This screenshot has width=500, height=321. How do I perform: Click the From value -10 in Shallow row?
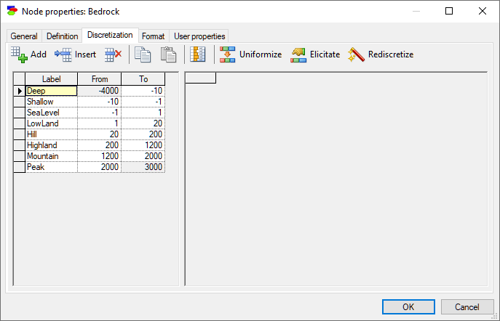point(100,102)
